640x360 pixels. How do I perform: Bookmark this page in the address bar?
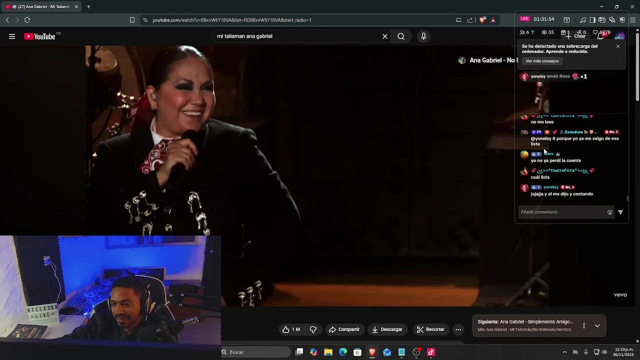tap(132, 20)
